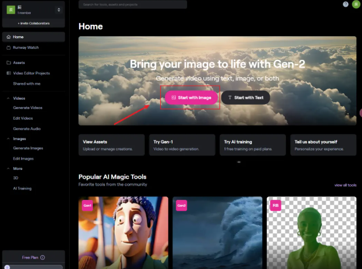This screenshot has height=269, width=362.
Task: Select 3D in sidebar
Action: pyautogui.click(x=16, y=178)
